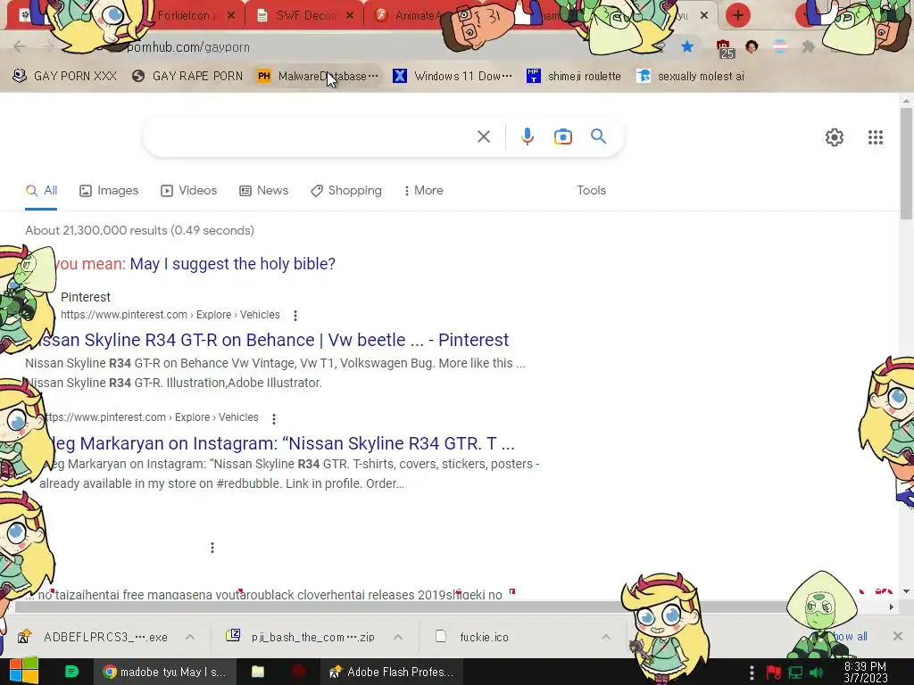Image resolution: width=914 pixels, height=685 pixels.
Task: Switch to the Shopping tab
Action: coord(346,191)
